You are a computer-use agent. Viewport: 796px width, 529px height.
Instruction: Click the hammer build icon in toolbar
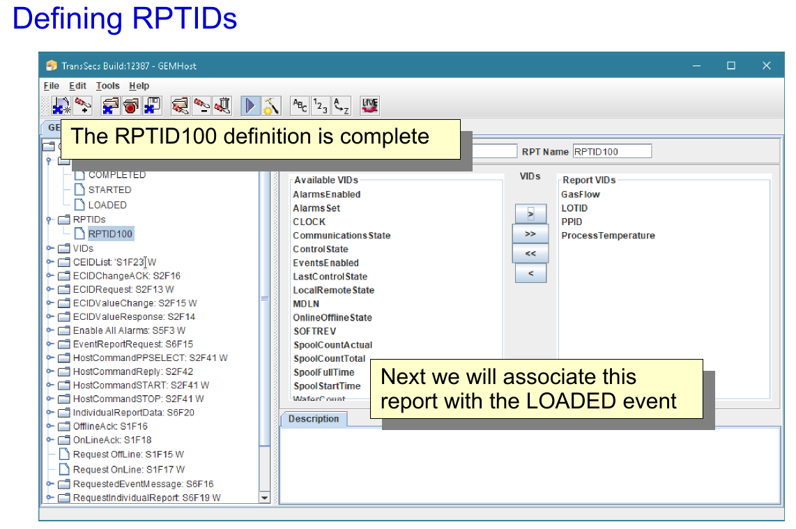[270, 106]
